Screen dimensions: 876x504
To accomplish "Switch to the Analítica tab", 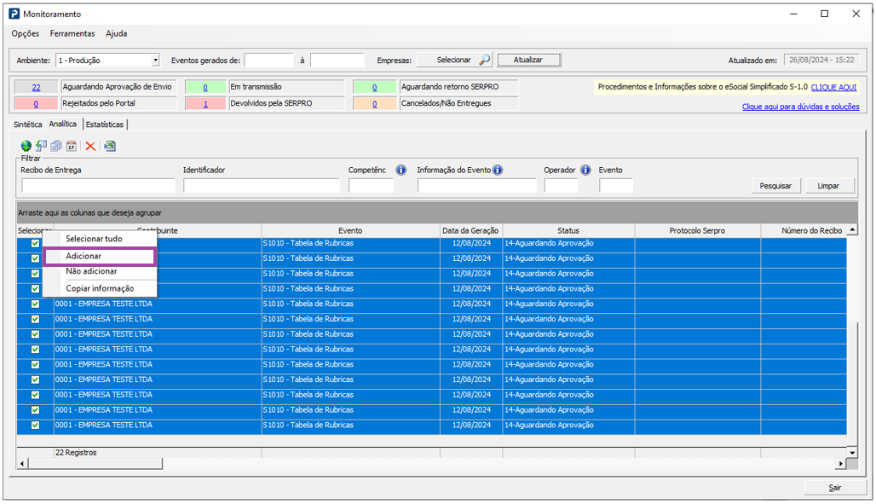I will 62,124.
